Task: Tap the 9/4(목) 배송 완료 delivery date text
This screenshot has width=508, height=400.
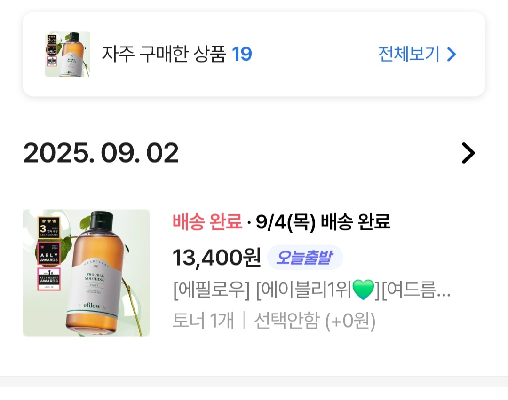Action: (x=323, y=221)
